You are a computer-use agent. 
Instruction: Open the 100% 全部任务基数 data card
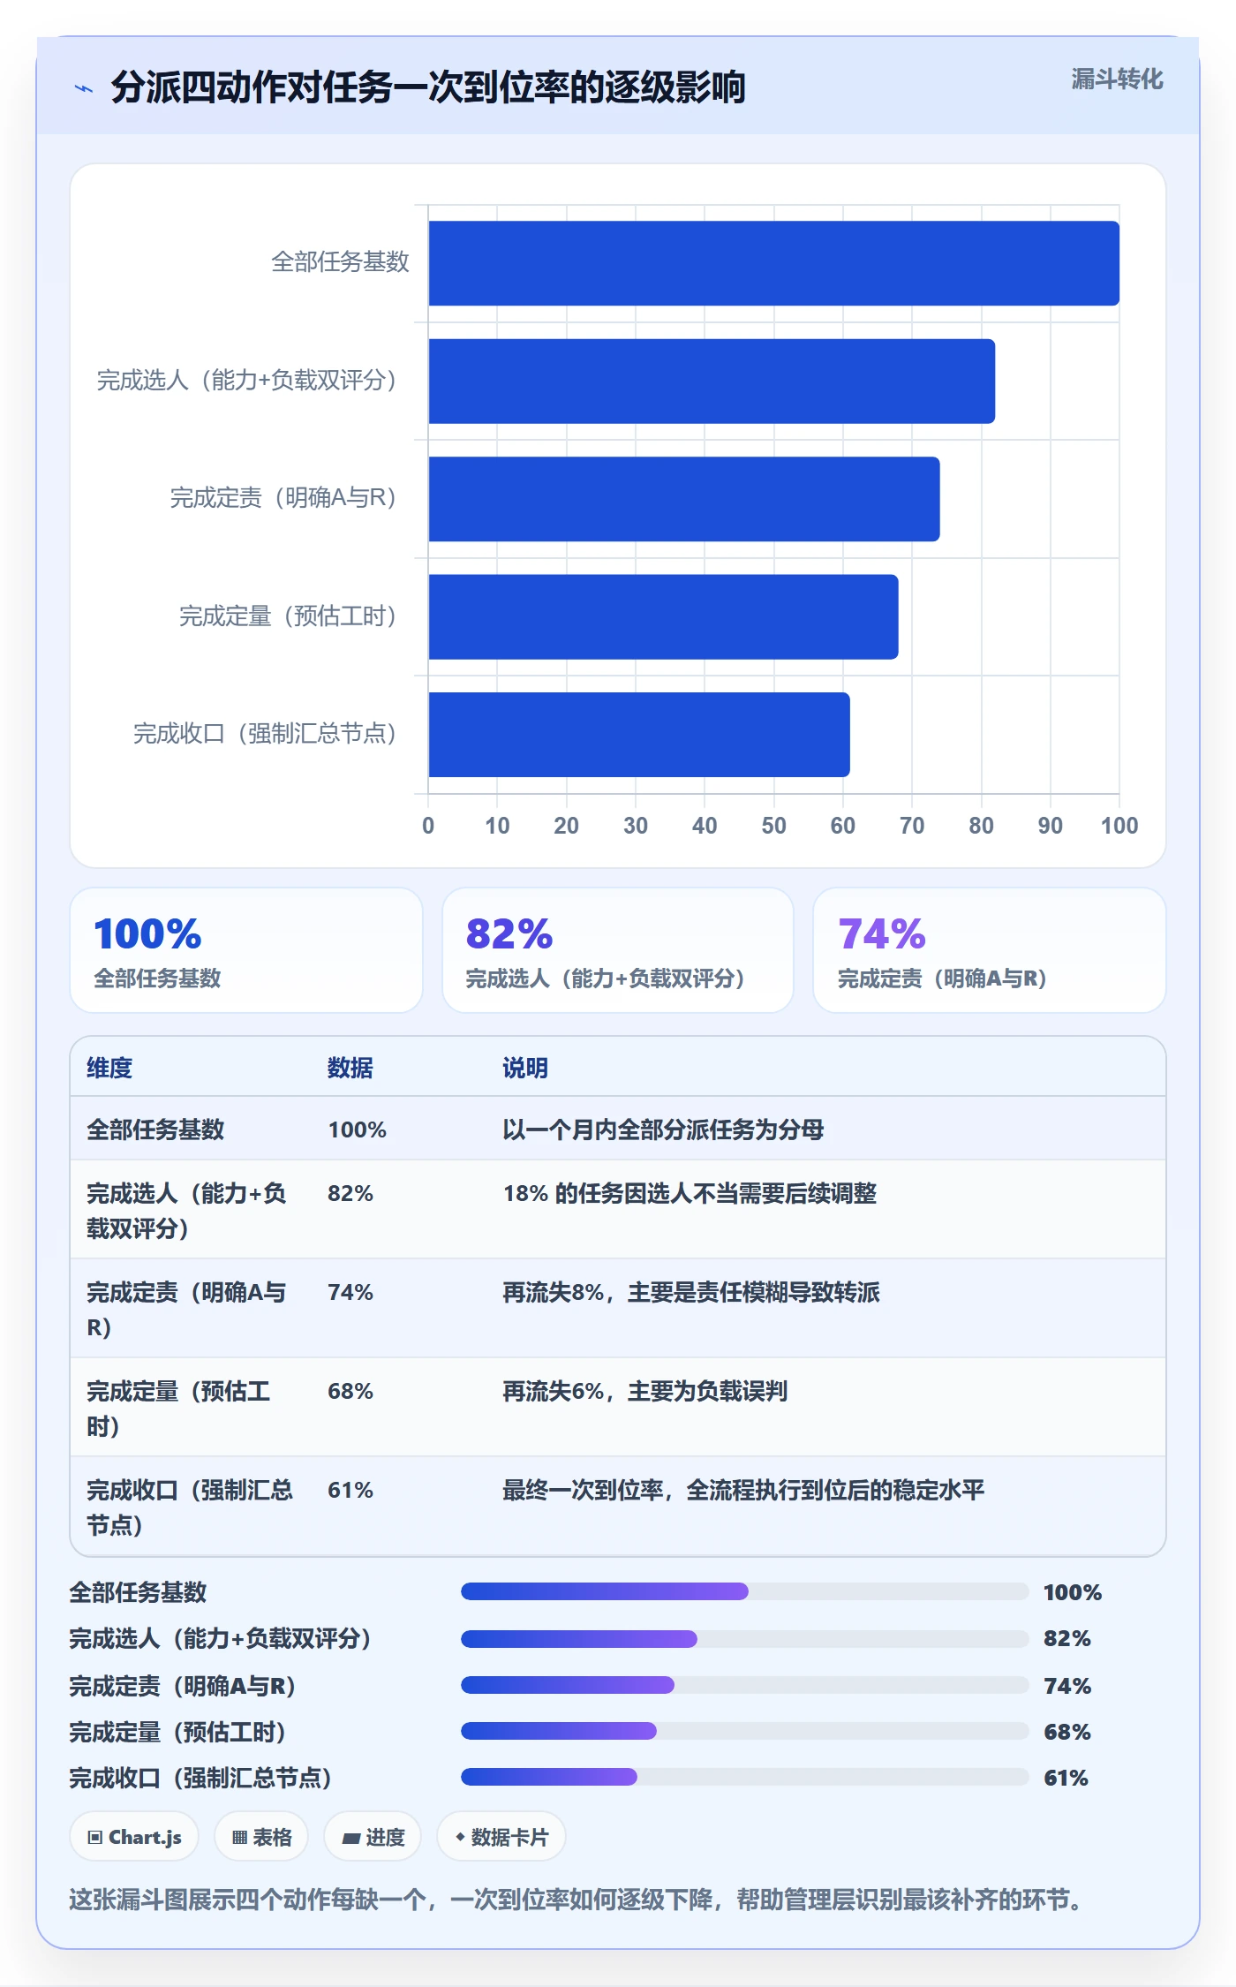click(x=246, y=950)
